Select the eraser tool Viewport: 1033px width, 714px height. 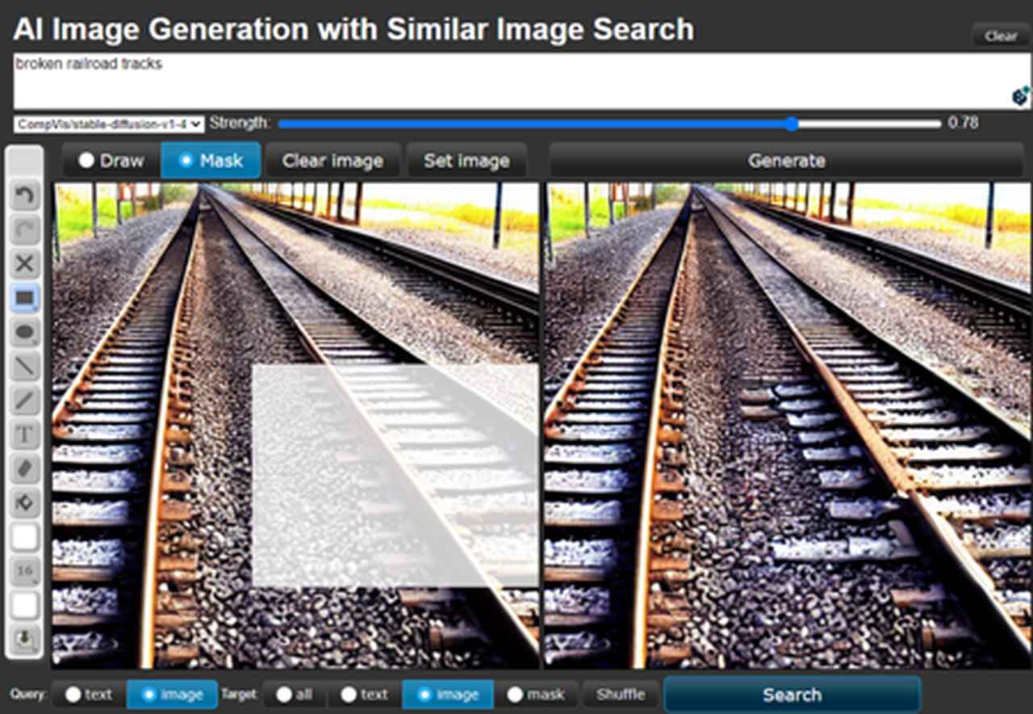(x=25, y=468)
